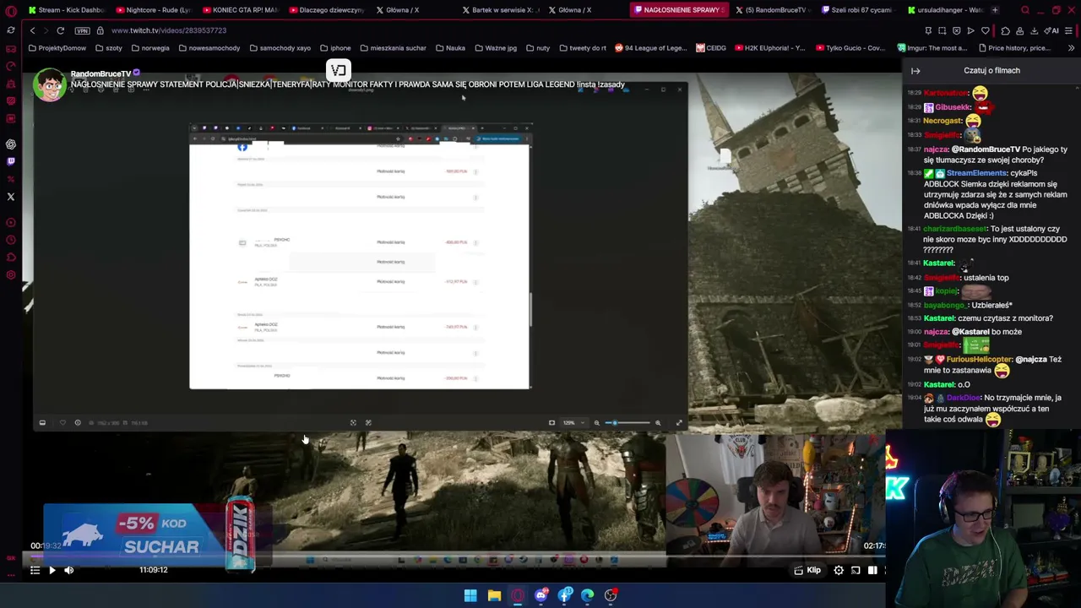Click the player play-arrow toolbar icon

(x=971, y=30)
